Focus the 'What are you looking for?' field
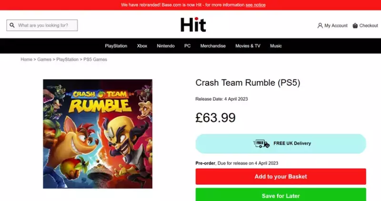 (x=42, y=25)
